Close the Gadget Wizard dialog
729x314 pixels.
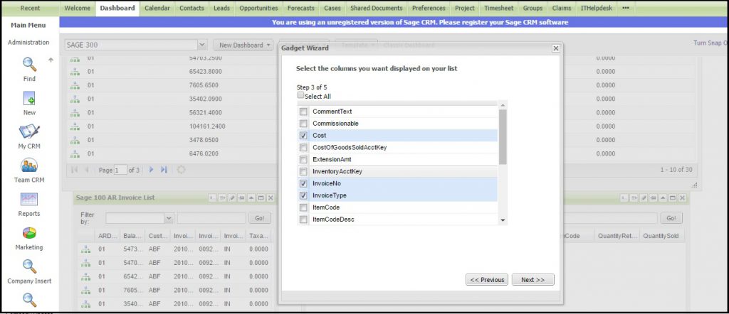555,48
